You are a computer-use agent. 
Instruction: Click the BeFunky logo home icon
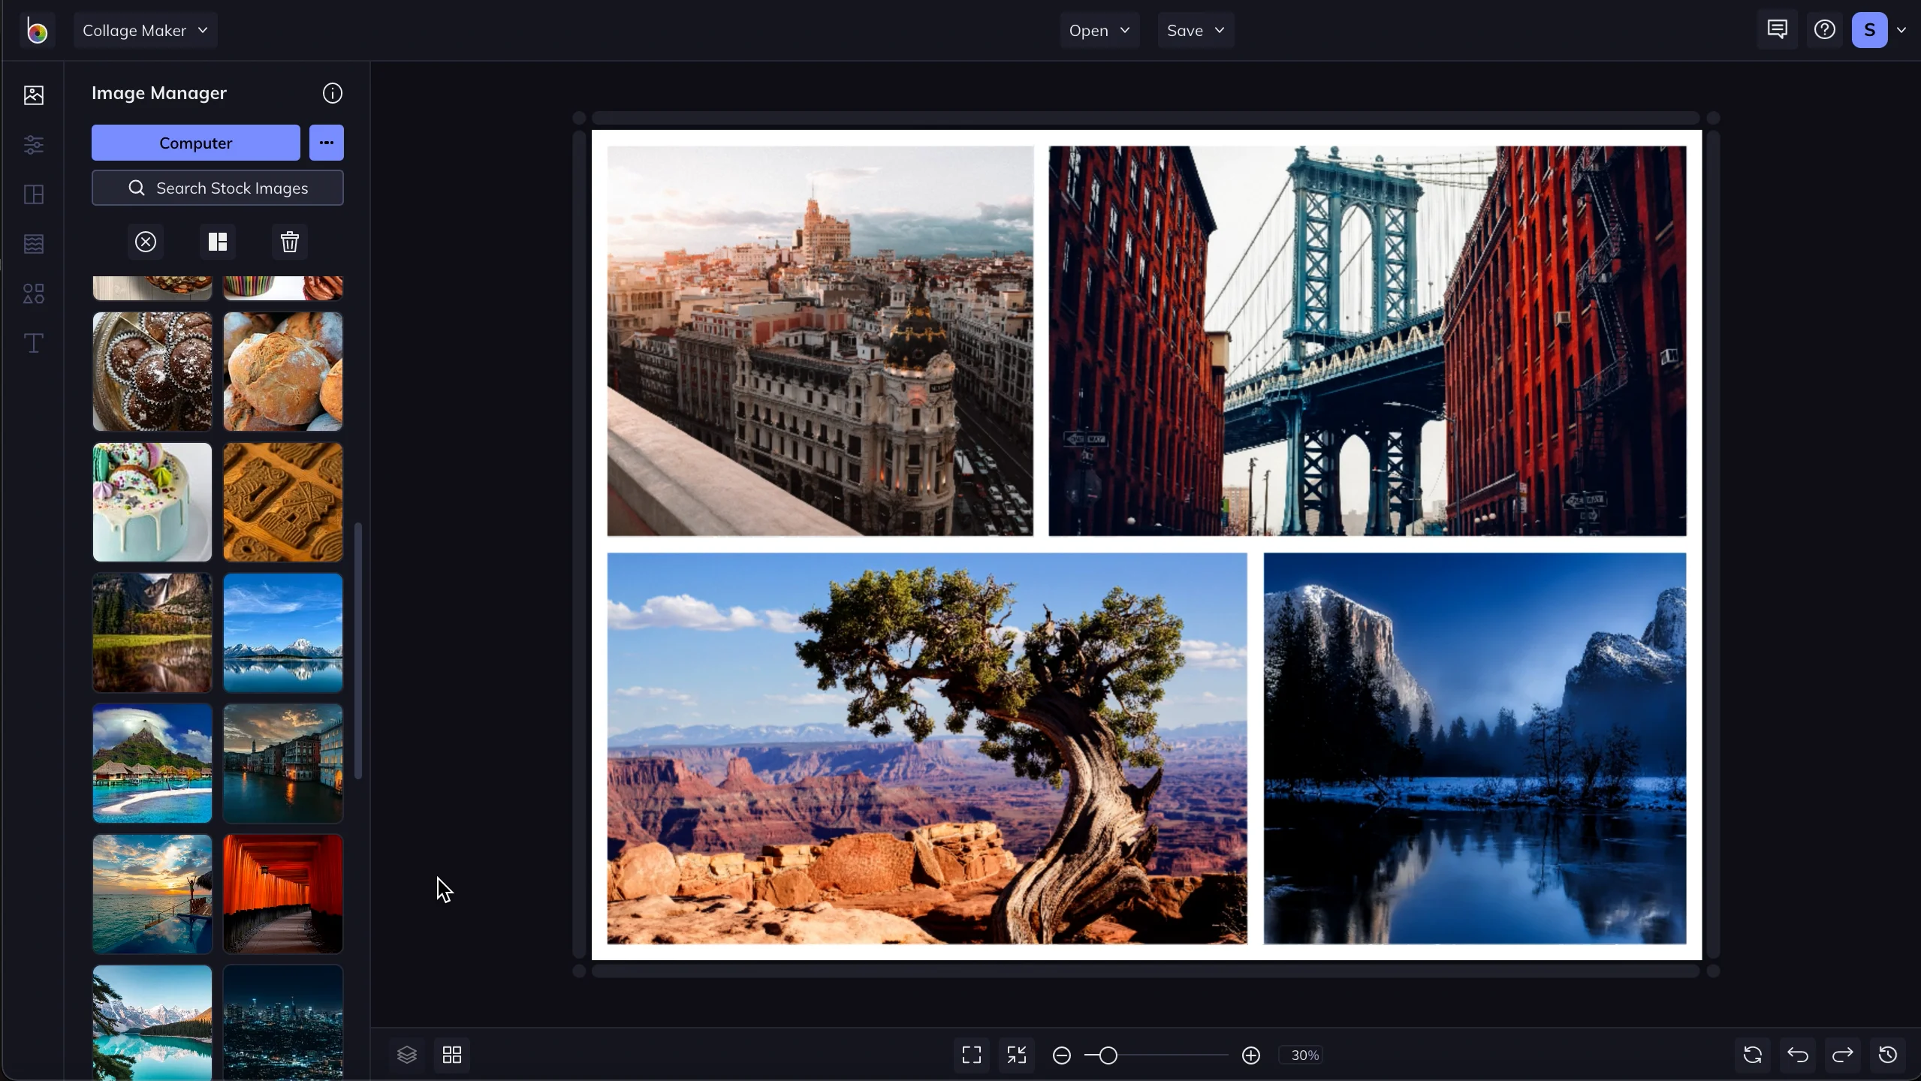[37, 30]
